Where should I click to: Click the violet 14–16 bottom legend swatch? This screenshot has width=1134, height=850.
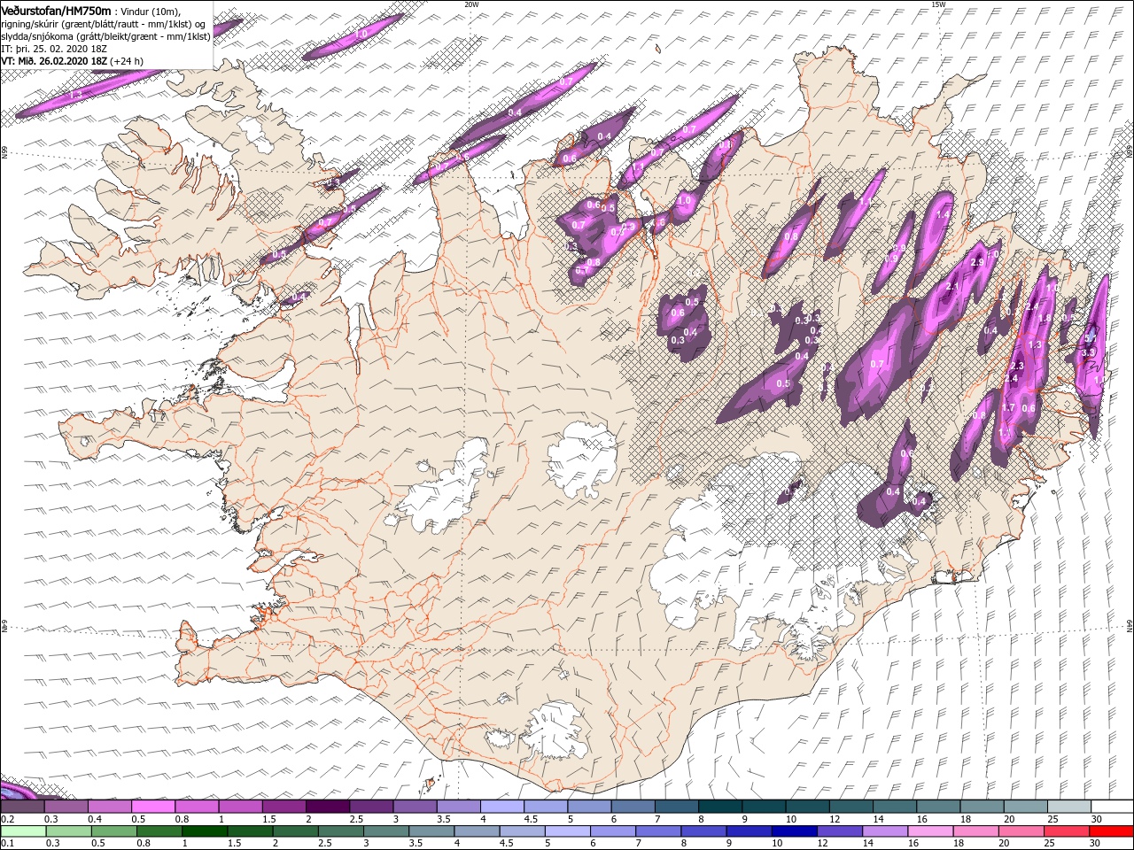[883, 831]
